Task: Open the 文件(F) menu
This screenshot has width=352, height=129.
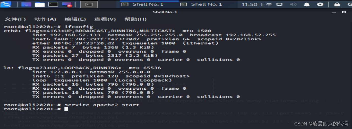Action: click(15, 19)
